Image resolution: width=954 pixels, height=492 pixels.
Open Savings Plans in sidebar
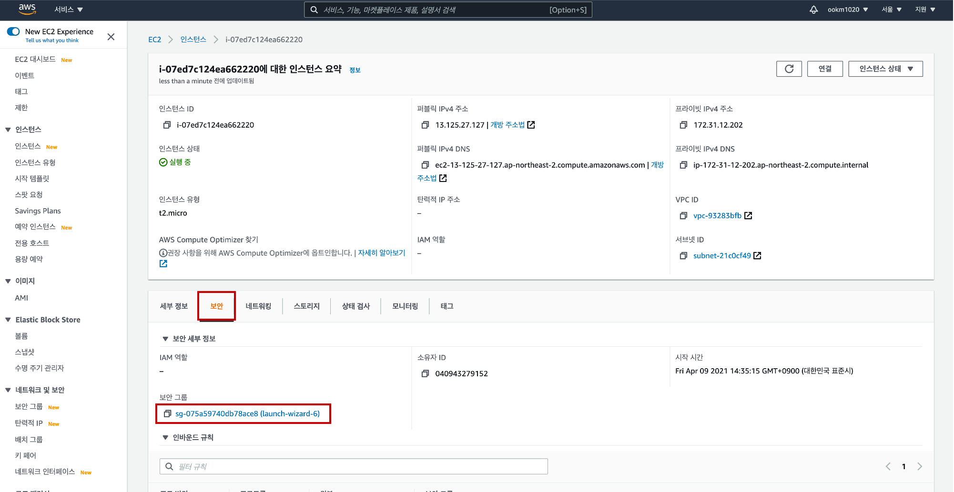[x=38, y=211]
